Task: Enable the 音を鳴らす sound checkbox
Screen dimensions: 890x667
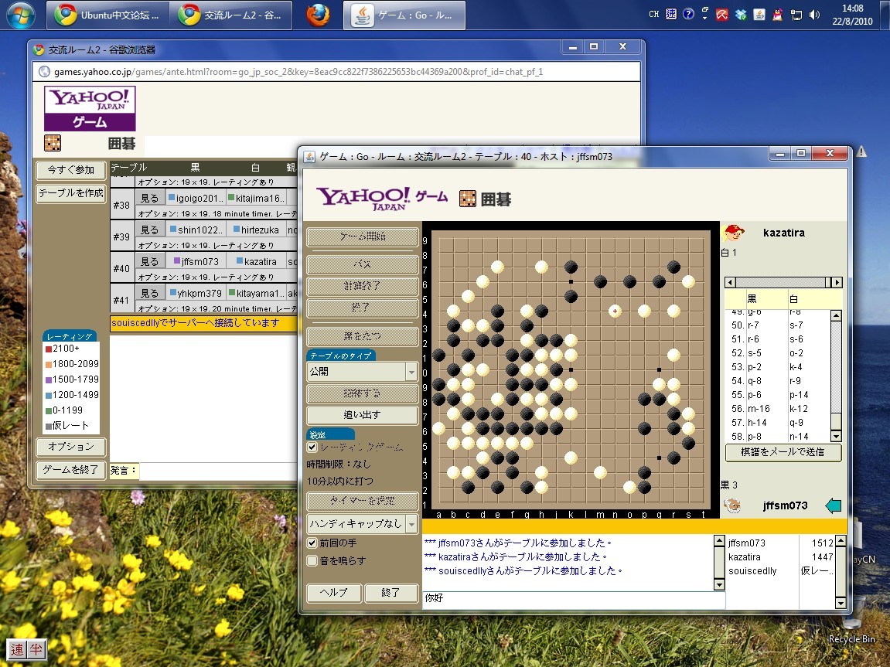Action: pos(312,560)
